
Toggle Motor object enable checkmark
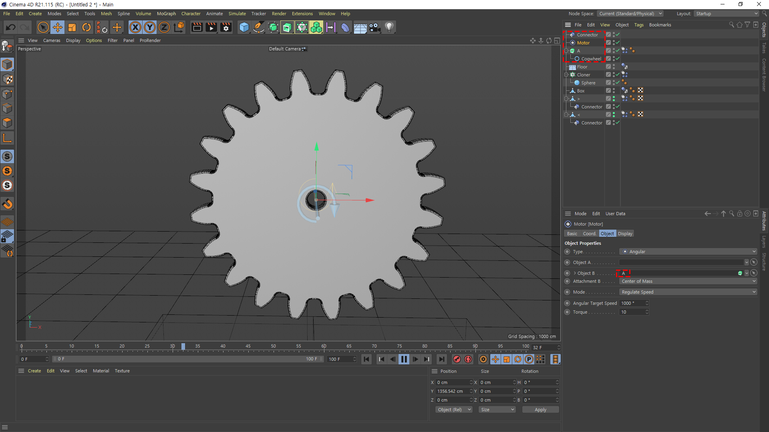point(618,42)
